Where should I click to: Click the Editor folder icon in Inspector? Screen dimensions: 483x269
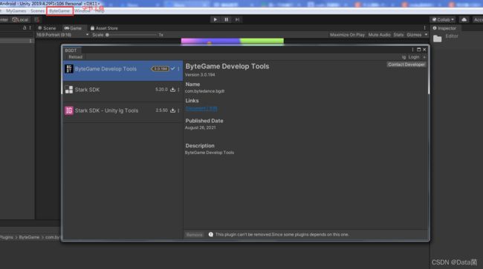(x=437, y=39)
